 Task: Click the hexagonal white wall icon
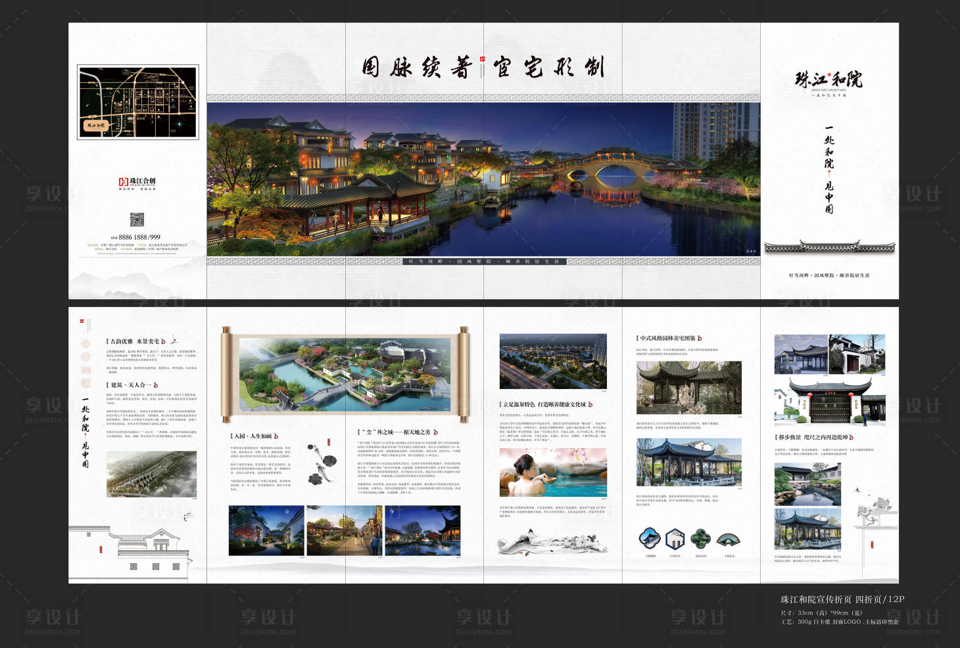click(x=675, y=540)
